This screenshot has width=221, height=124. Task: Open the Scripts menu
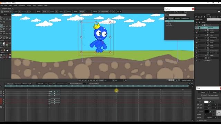(x=29, y=6)
